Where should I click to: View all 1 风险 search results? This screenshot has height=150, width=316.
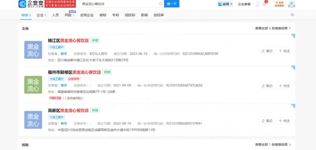click(x=273, y=144)
